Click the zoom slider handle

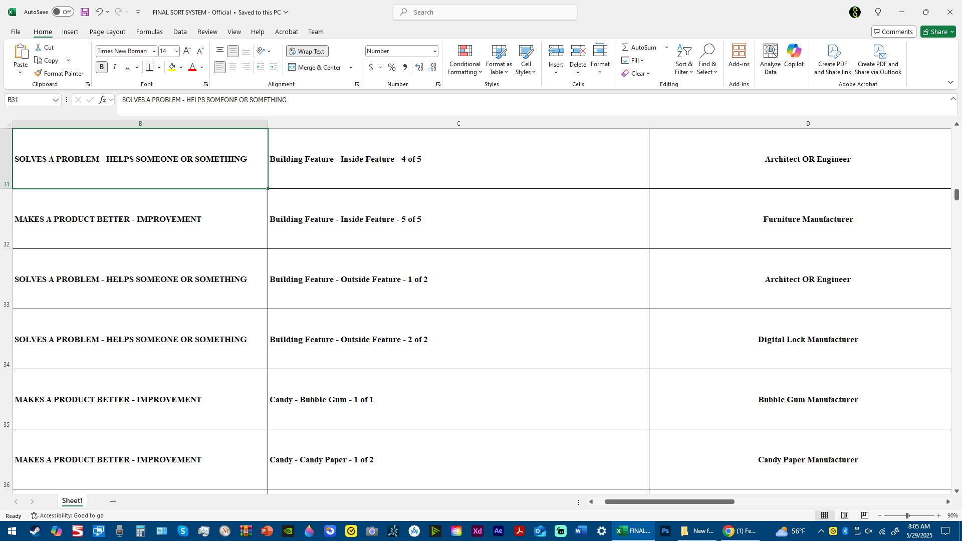pyautogui.click(x=907, y=515)
